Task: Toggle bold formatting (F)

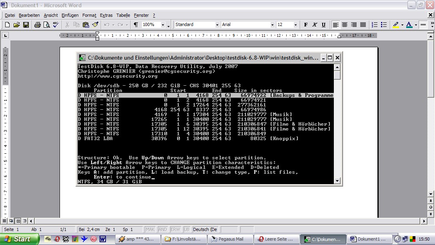Action: (306, 25)
